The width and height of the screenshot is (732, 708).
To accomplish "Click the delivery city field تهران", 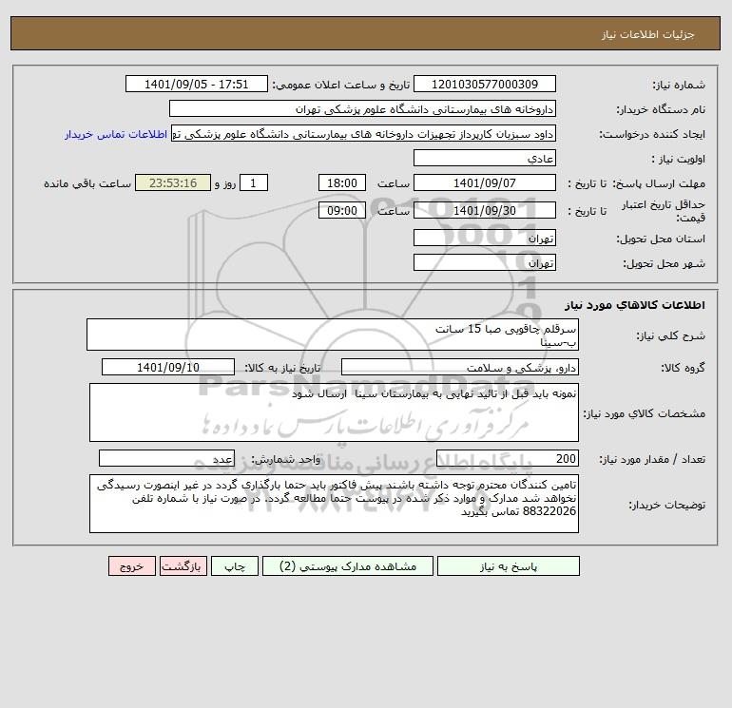I will pos(485,263).
